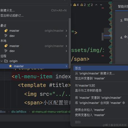Choose 新建分支... menu entry
This screenshot has width=128, height=128.
[34, 10]
